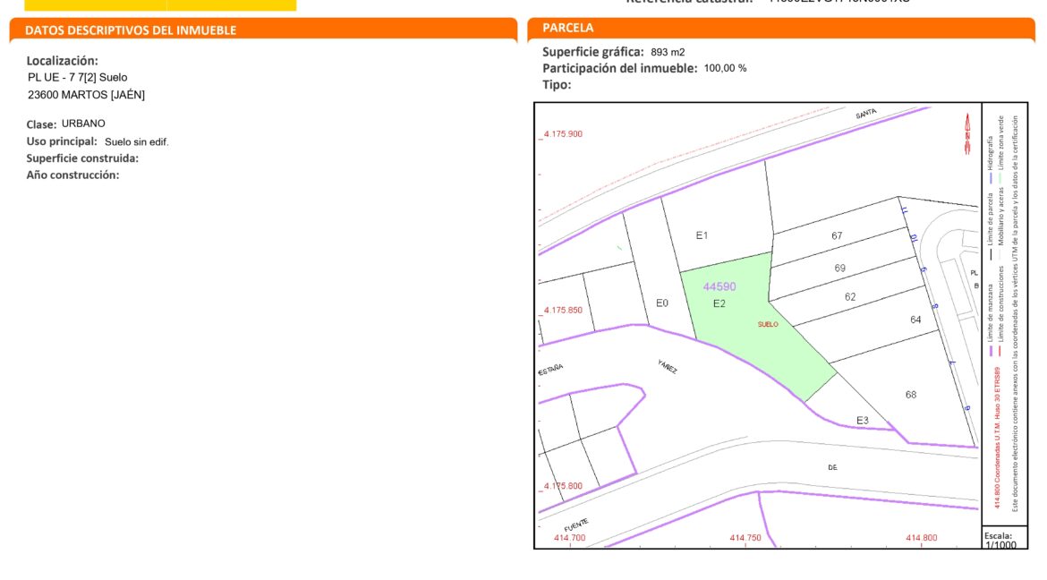Click the 'Tipo:' label
Image resolution: width=1047 pixels, height=580 pixels.
[557, 85]
